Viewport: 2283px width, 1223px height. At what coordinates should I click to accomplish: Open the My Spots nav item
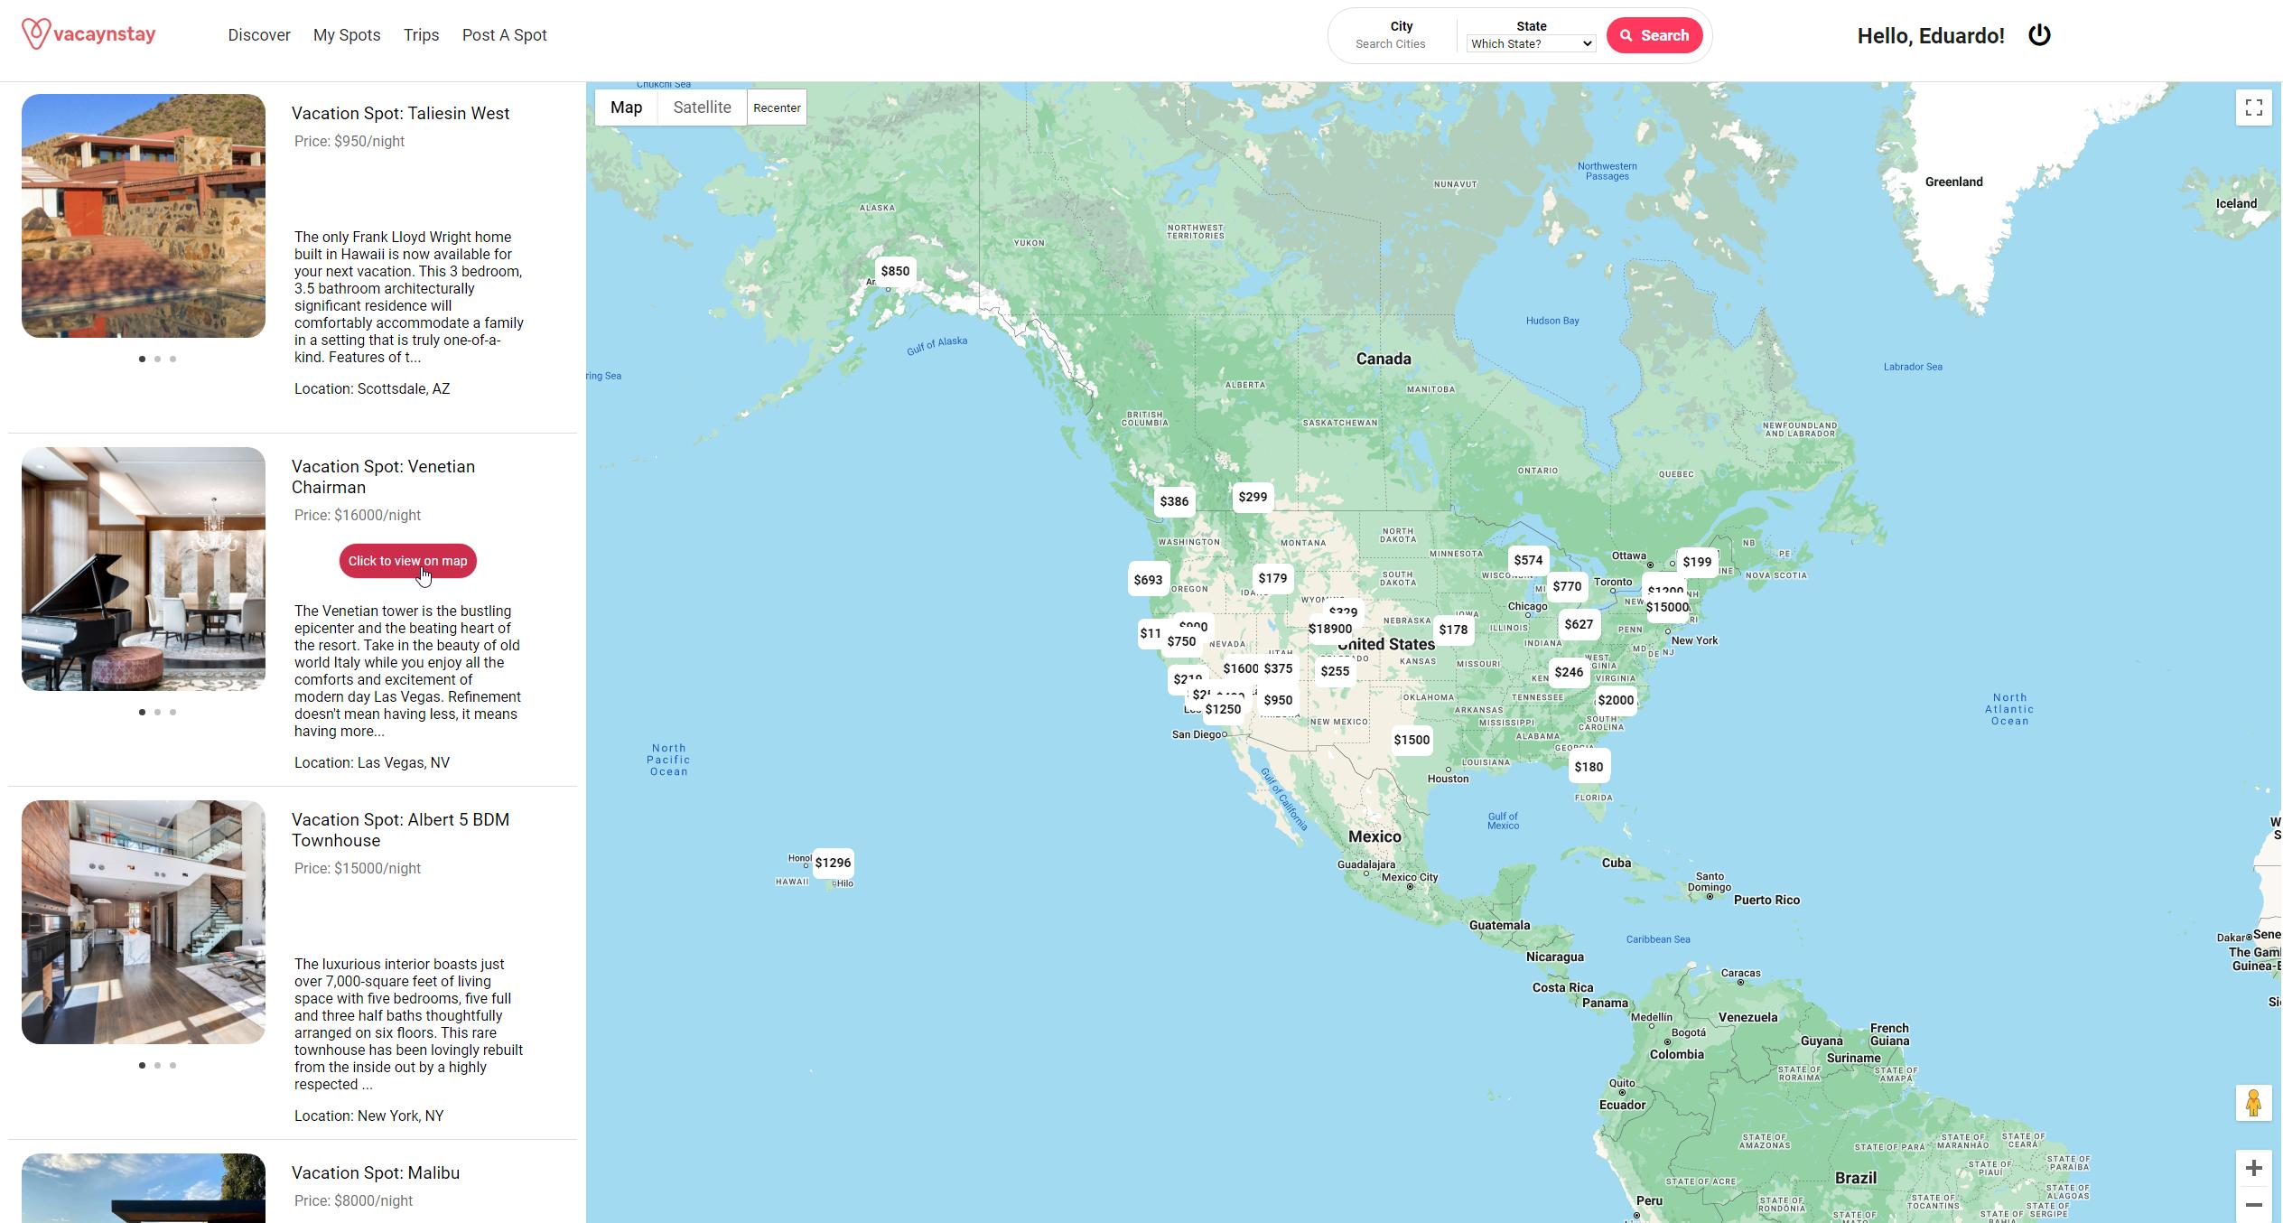[347, 35]
